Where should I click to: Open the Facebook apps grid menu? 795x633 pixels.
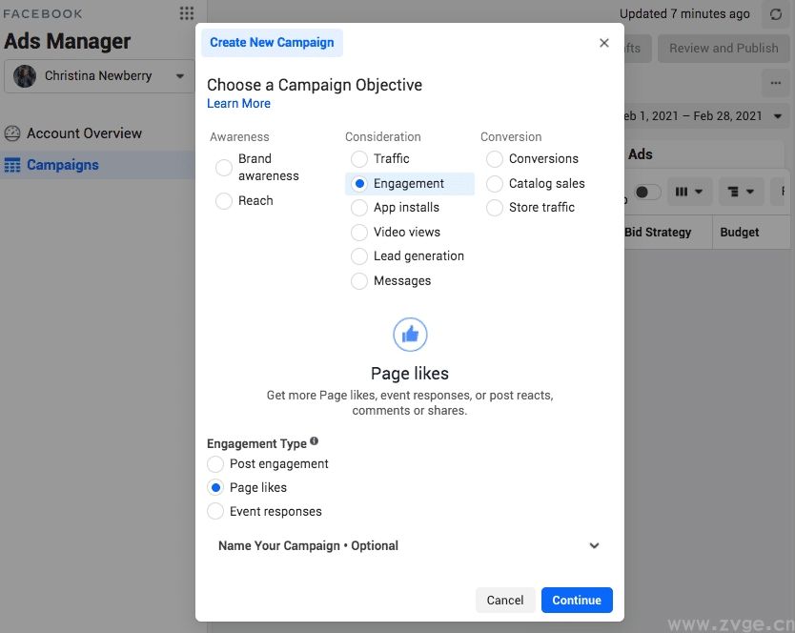187,13
